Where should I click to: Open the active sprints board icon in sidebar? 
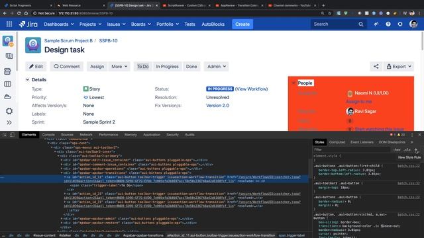click(x=7, y=84)
